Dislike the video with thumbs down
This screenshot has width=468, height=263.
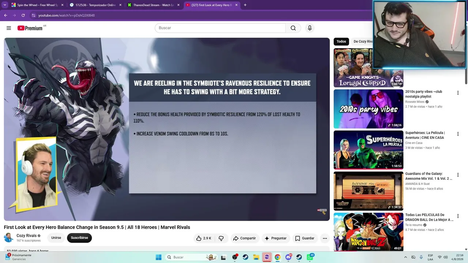(x=221, y=238)
